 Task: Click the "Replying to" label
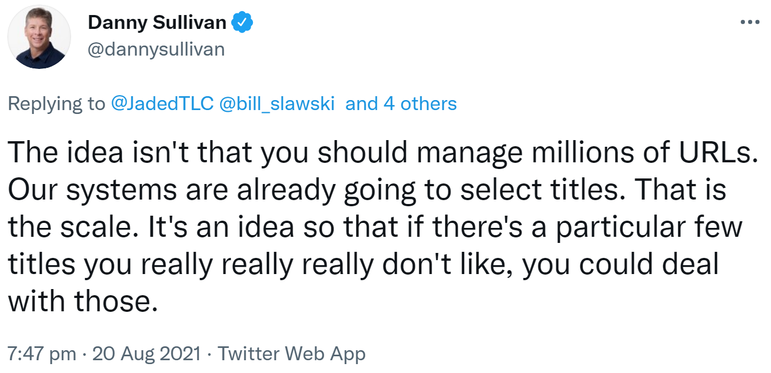point(56,103)
